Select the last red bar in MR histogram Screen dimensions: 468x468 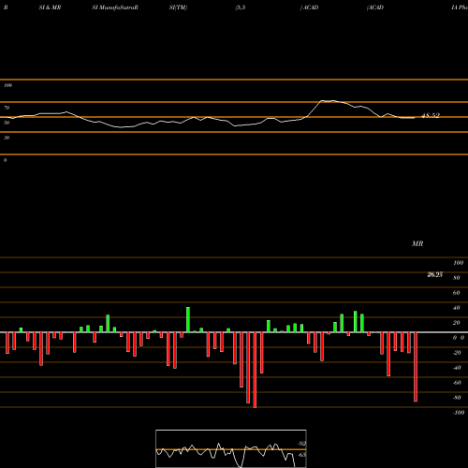(416, 367)
